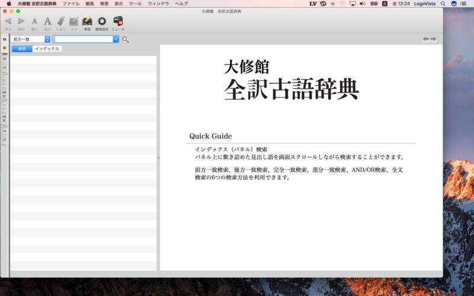Open the 表示 menu
Screen dimensions: 474x296
pyautogui.click(x=119, y=4)
